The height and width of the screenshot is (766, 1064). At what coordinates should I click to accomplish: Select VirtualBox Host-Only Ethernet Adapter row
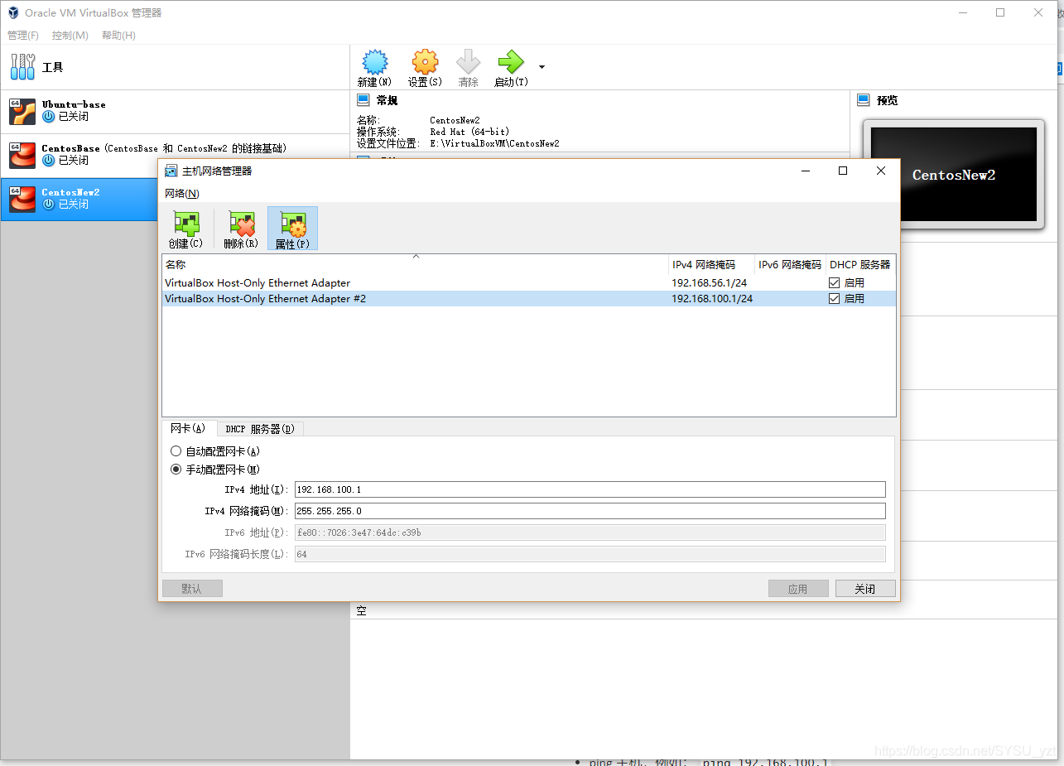point(528,283)
